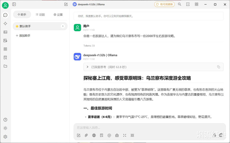
Task: Minimize the application window
Action: point(205,4)
